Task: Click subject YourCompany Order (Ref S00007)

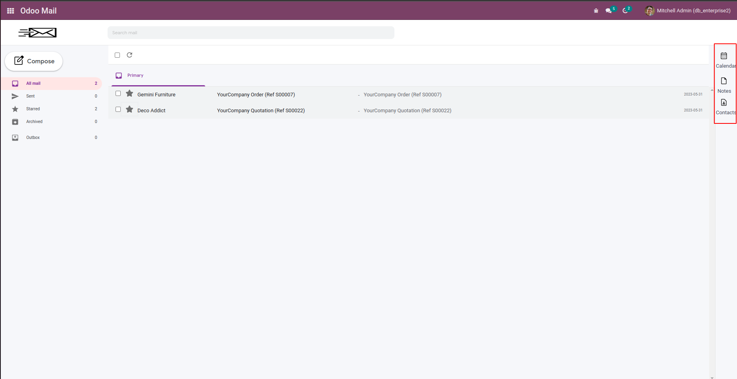Action: pyautogui.click(x=256, y=95)
